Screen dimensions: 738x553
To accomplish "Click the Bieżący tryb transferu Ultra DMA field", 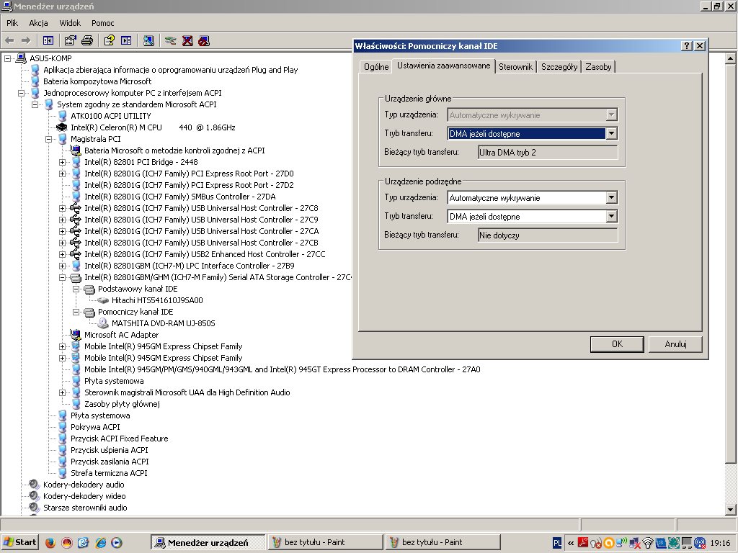I will tap(548, 153).
